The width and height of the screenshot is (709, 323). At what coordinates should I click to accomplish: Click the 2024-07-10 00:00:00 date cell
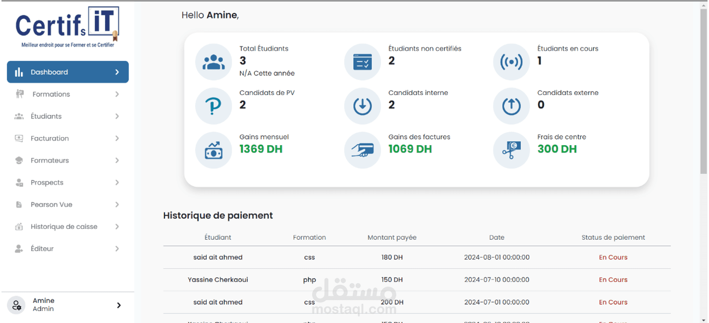tap(497, 279)
